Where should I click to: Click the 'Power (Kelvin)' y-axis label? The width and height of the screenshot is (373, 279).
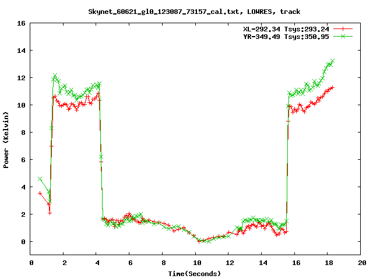pyautogui.click(x=6, y=140)
